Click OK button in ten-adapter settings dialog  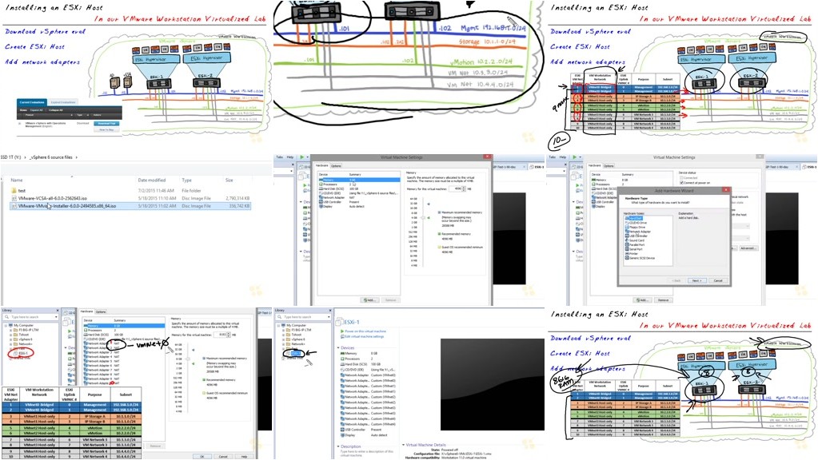pos(202,456)
